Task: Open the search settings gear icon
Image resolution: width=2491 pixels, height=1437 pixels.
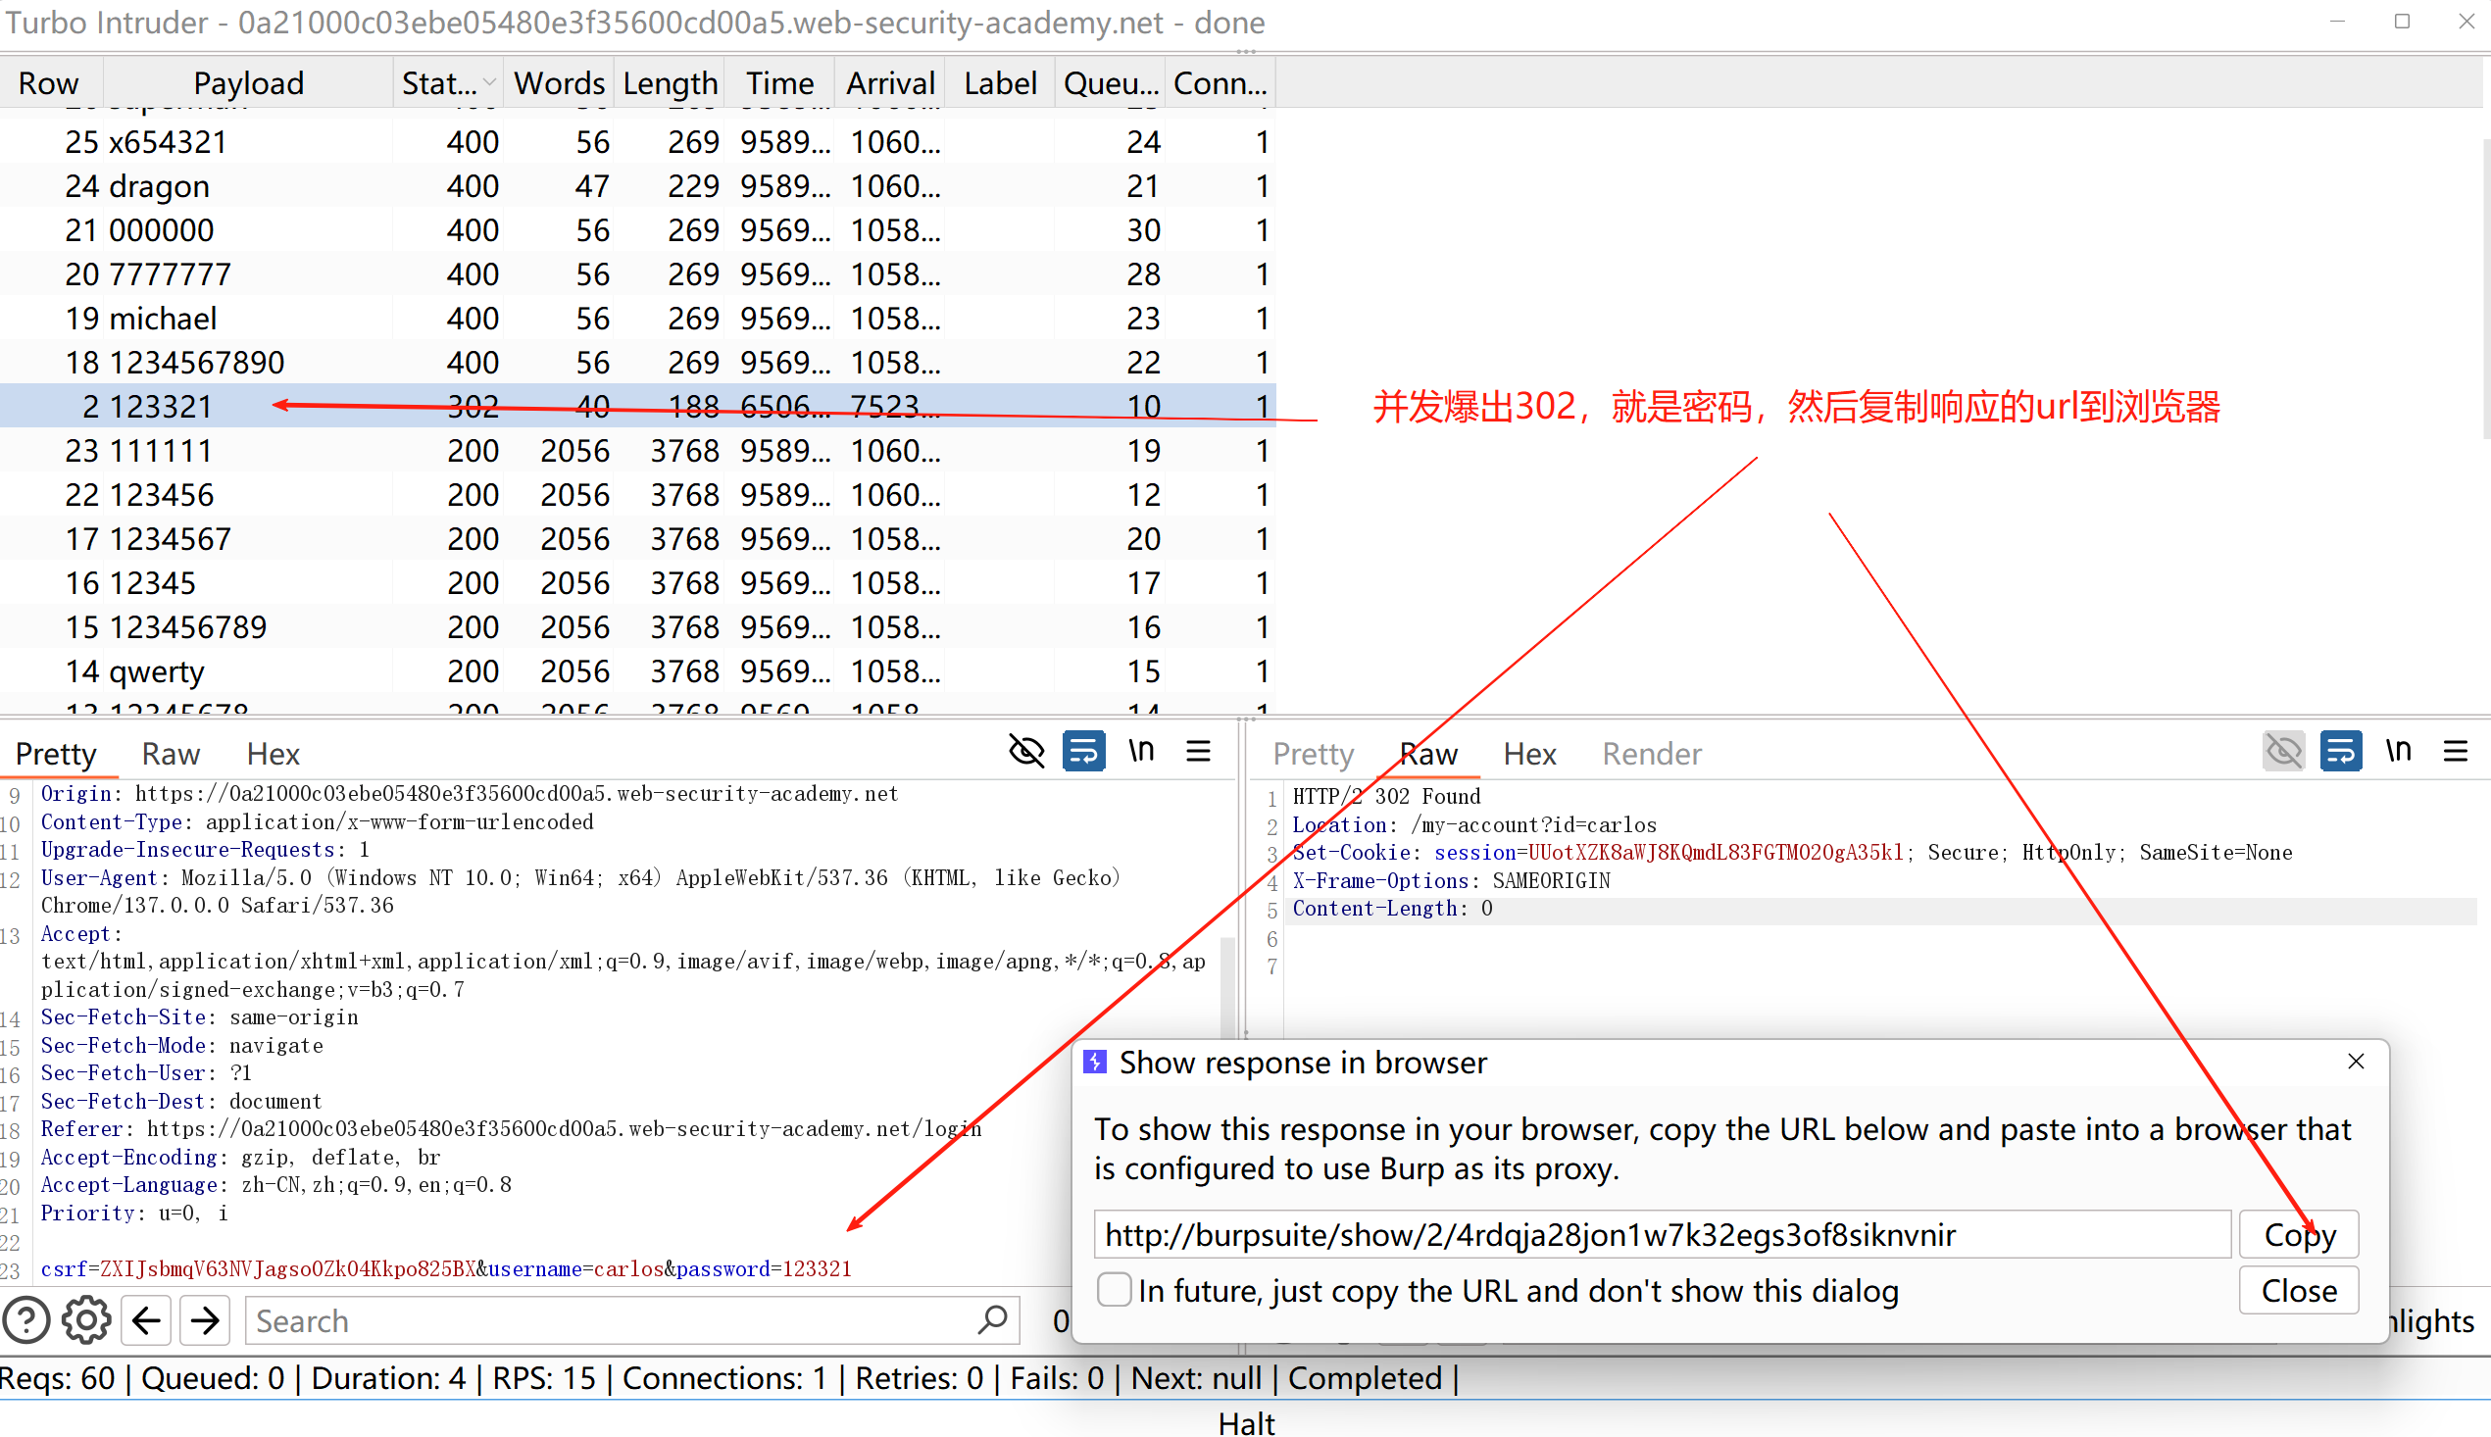Action: (x=87, y=1320)
